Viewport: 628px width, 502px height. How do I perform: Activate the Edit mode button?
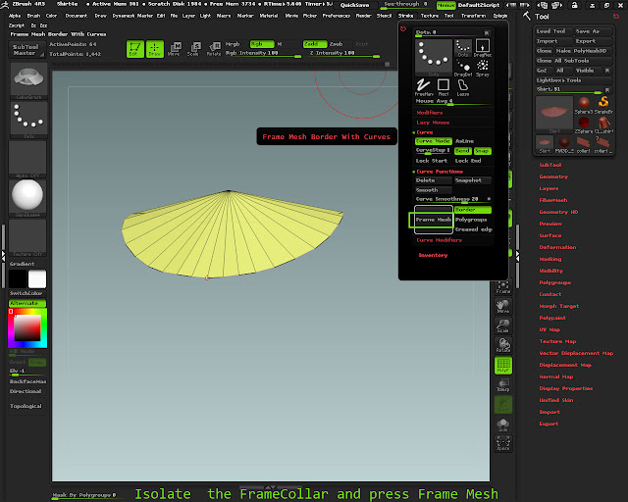pos(135,49)
